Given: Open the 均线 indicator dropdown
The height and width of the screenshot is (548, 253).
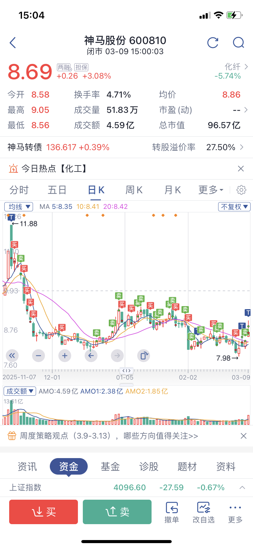Looking at the screenshot, I should point(19,207).
